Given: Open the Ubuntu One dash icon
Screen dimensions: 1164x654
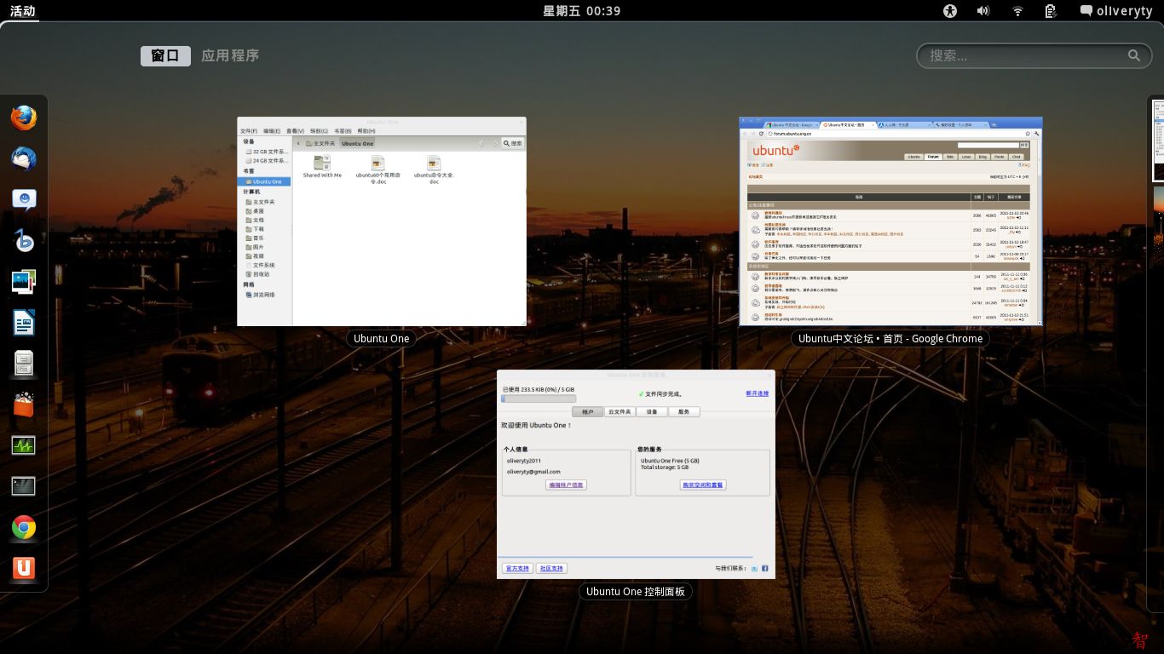Looking at the screenshot, I should click(24, 568).
